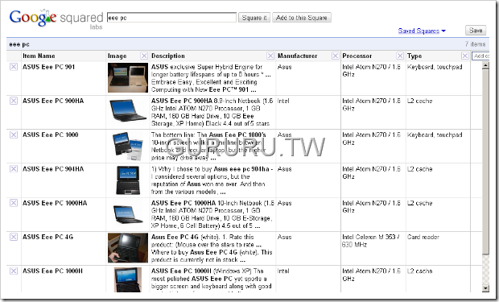This screenshot has width=499, height=302.
Task: Open the ASUS Eee PC 1000 thumbnail
Action: pyautogui.click(x=128, y=146)
